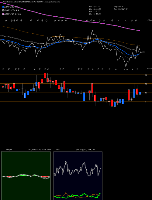Click the green ADX line in ADX panel
Image resolution: width=152 pixels, height=200 pixels.
click(x=77, y=196)
